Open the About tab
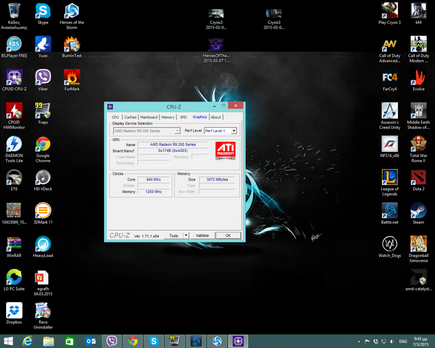435x348 pixels. pyautogui.click(x=216, y=117)
